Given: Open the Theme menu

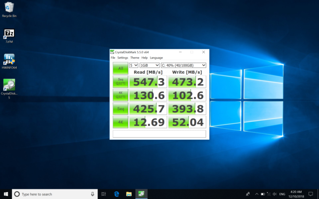Looking at the screenshot, I should [135, 58].
